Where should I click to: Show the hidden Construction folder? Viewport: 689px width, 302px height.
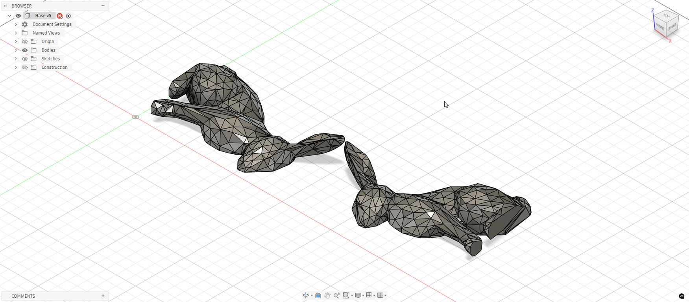point(25,68)
